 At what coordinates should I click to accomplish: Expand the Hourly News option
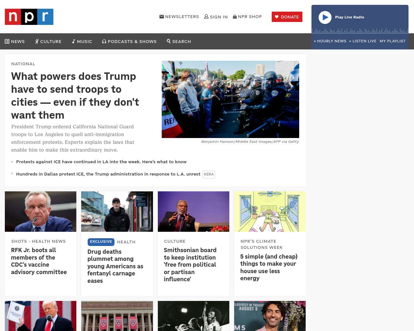[330, 41]
